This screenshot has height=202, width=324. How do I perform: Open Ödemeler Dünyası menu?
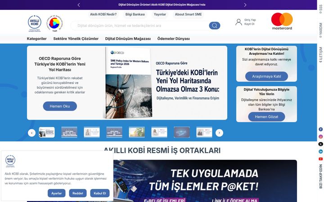(174, 39)
